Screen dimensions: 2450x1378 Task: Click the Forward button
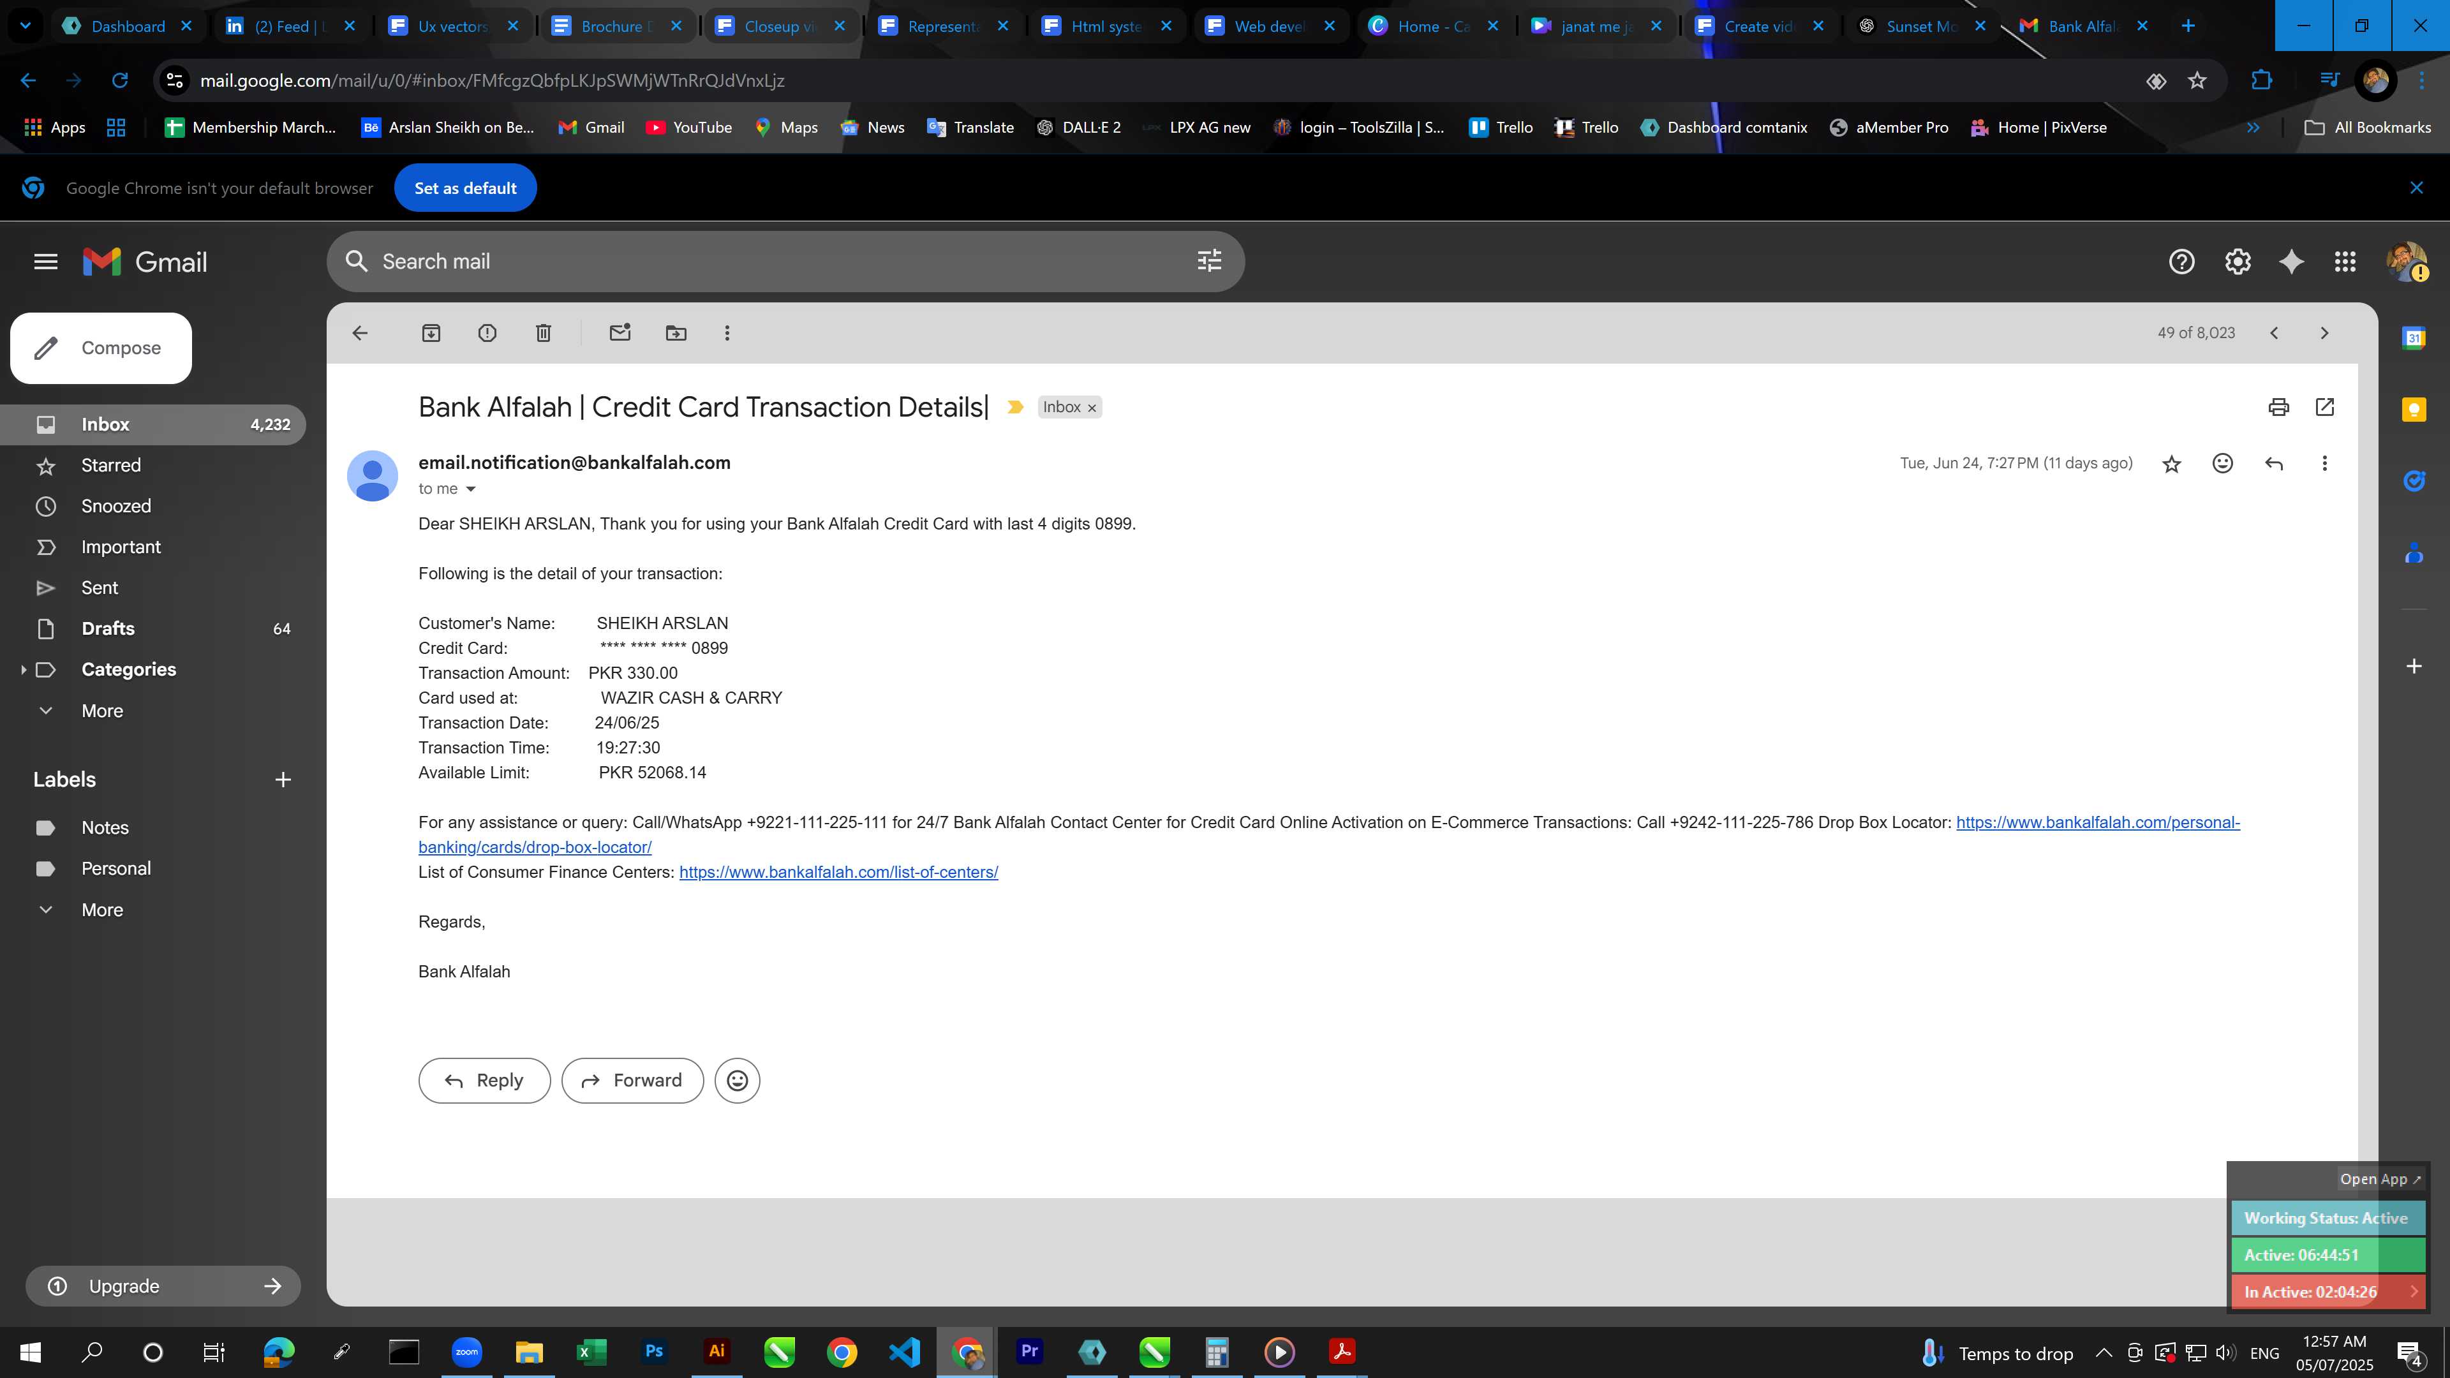632,1080
